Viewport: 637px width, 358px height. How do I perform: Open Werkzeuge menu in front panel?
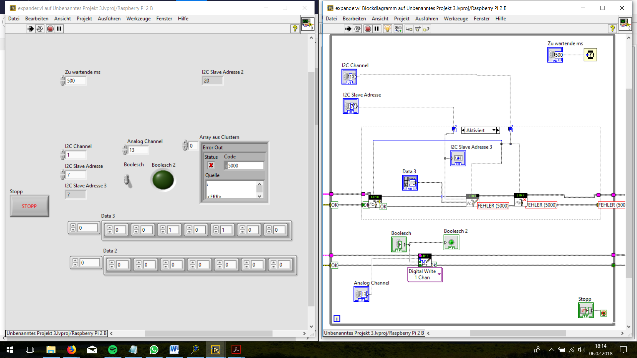point(138,19)
